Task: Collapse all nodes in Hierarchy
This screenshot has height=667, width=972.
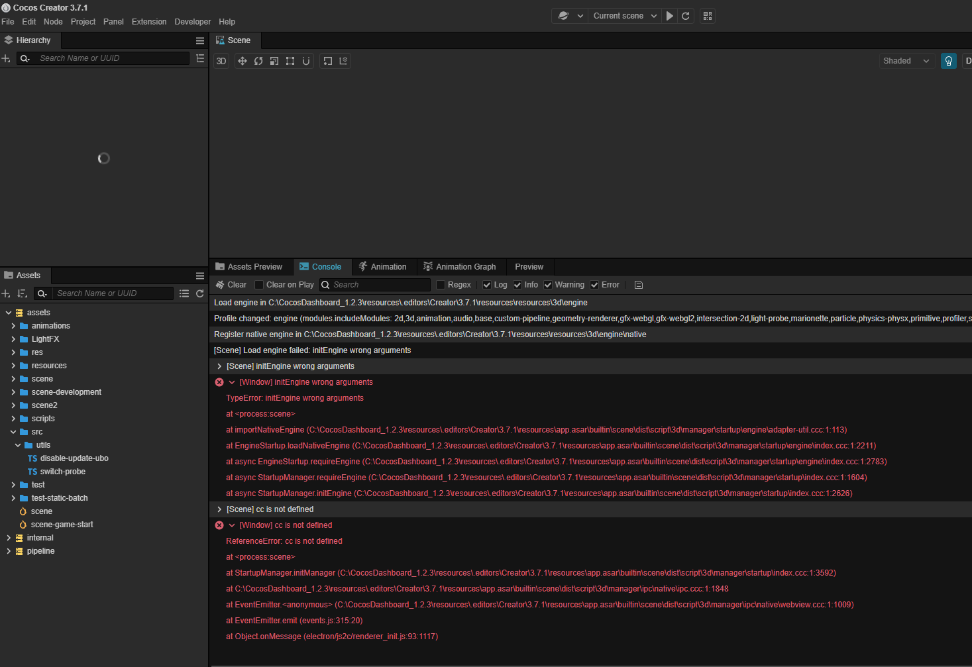Action: tap(200, 58)
